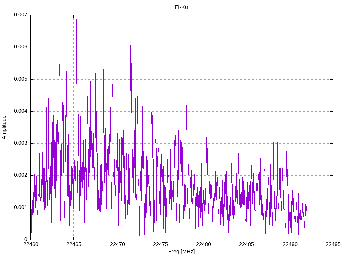Click the y-axis tick 0.004
Image resolution: width=342 pixels, height=256 pixels.
pos(21,111)
